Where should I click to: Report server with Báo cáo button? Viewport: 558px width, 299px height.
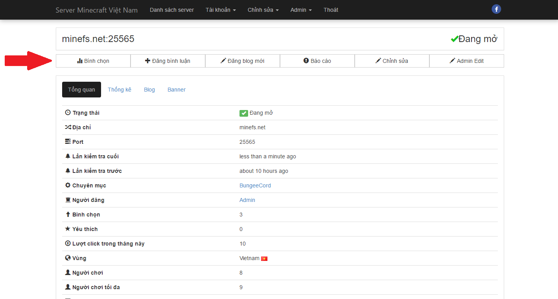(x=317, y=61)
